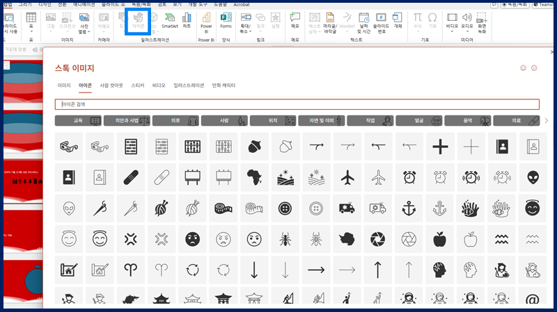
Task: Filter icons by Security and Justice category
Action: point(127,120)
